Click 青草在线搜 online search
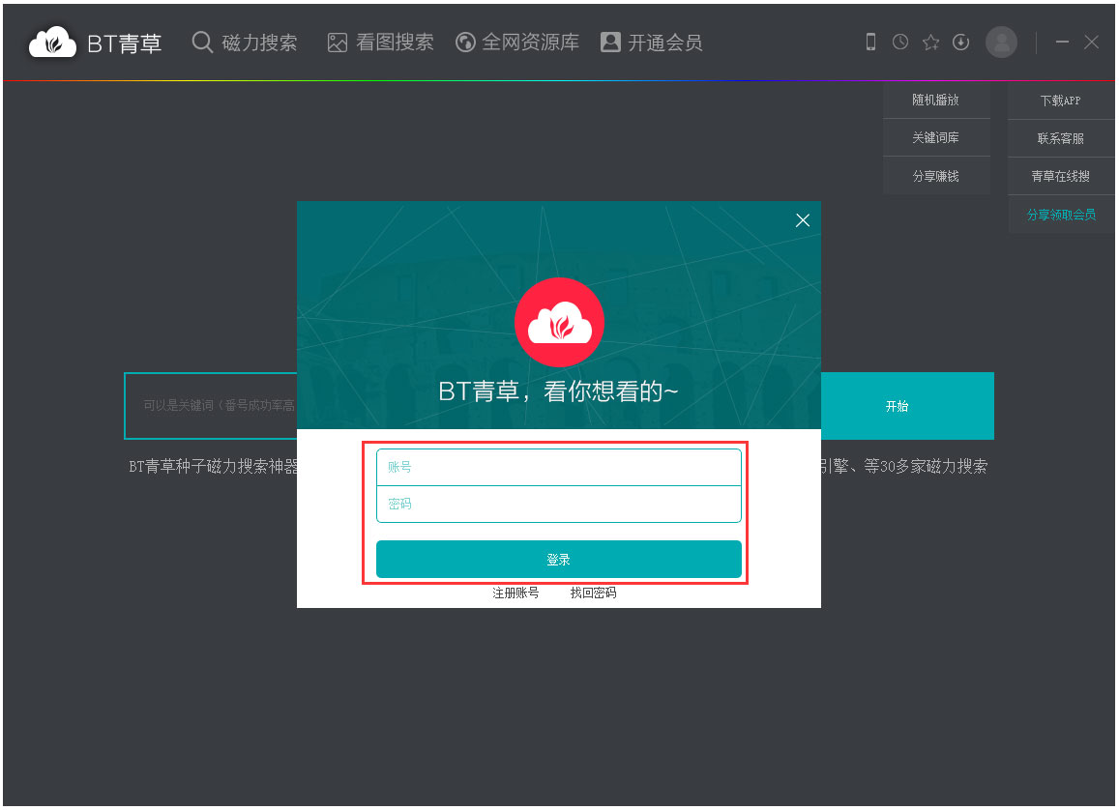Viewport: 1119px width, 810px height. [x=1060, y=176]
